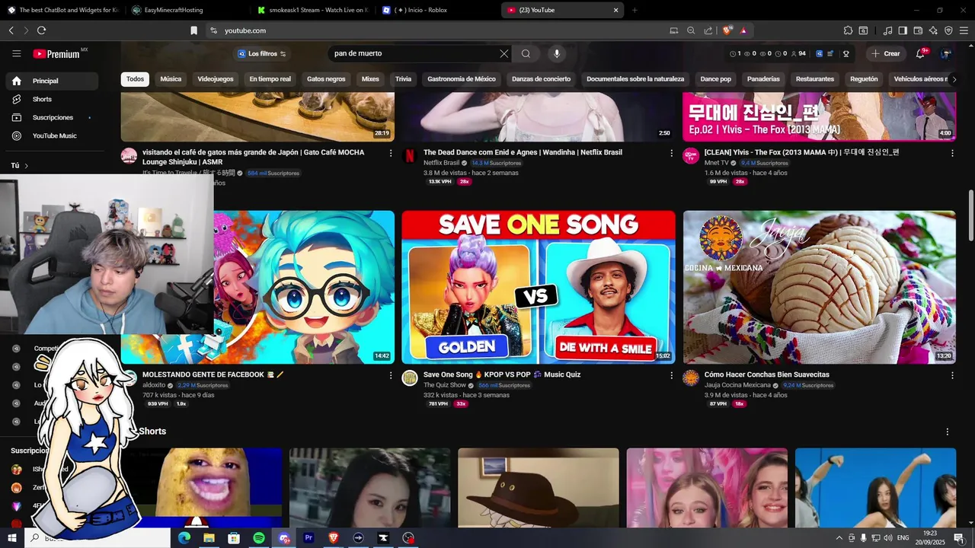Open options menu for café de gatos video
This screenshot has height=548, width=975.
[x=391, y=153]
